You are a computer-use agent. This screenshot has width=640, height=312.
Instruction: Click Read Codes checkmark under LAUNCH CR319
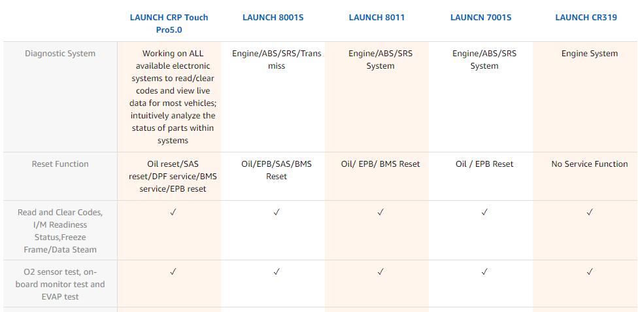coord(590,212)
